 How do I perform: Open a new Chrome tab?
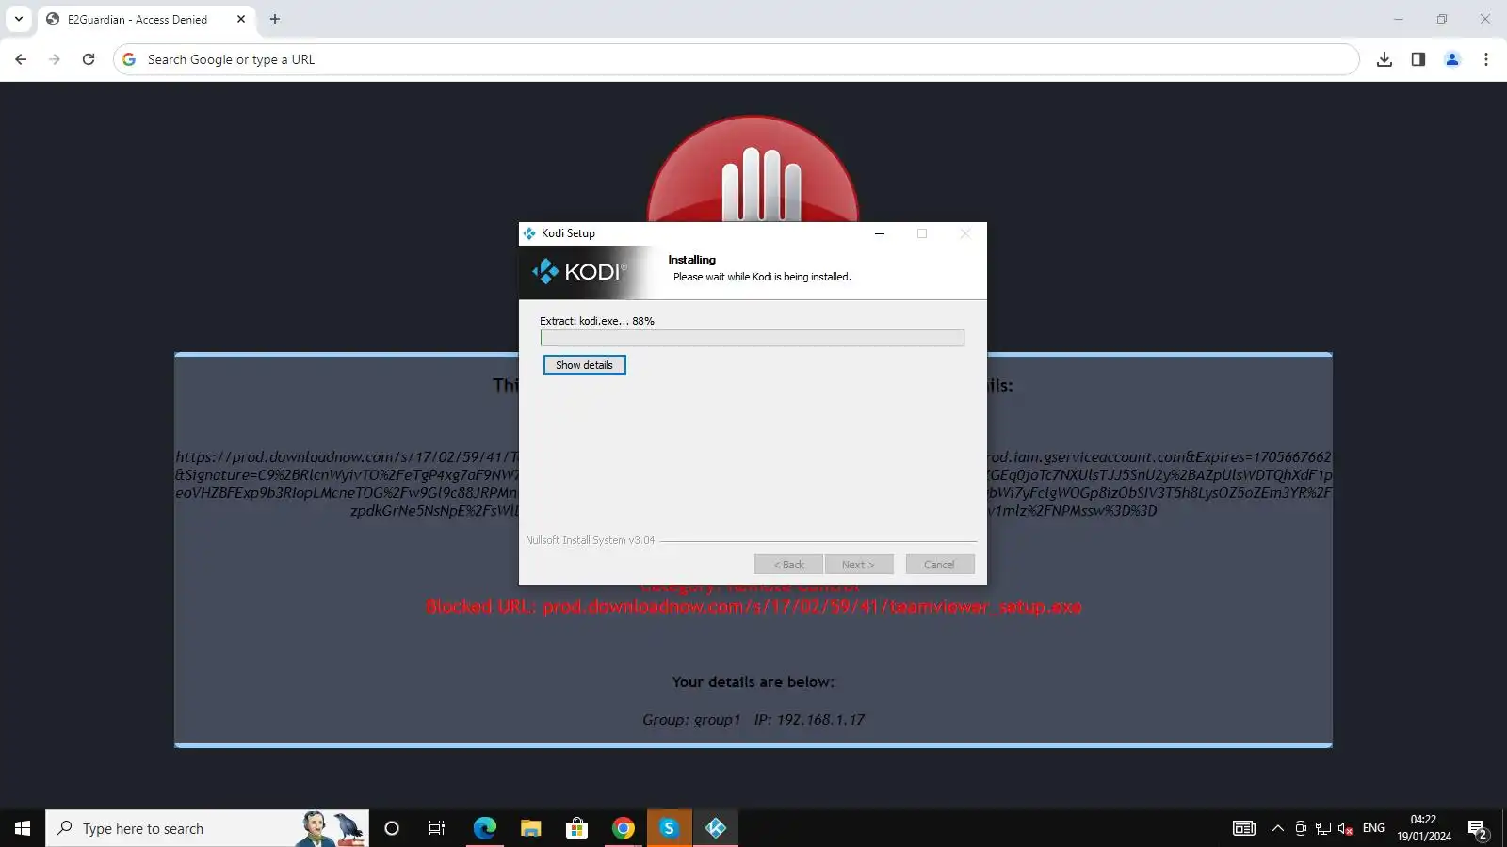point(275,19)
